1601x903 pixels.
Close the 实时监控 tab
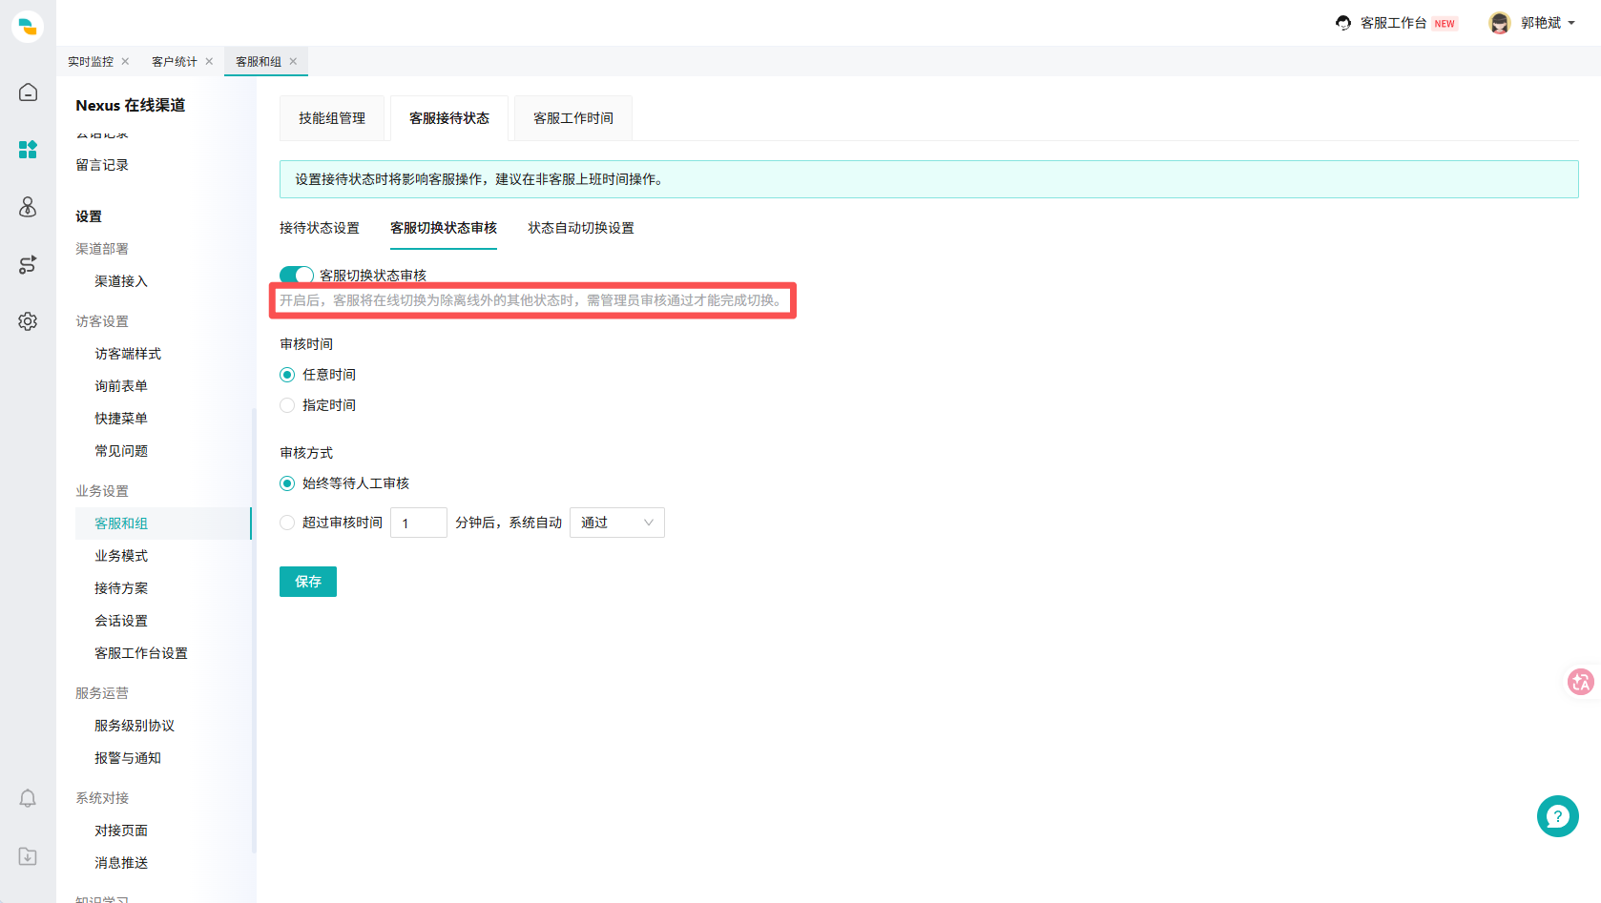pos(125,61)
